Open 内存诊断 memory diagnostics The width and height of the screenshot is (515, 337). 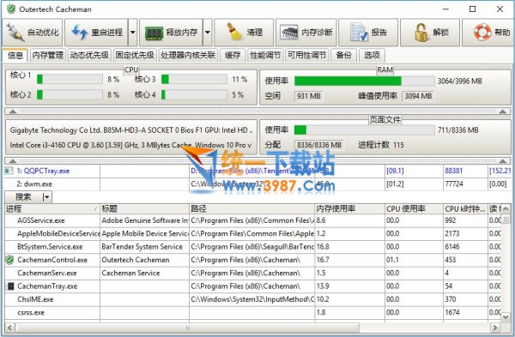(x=306, y=33)
